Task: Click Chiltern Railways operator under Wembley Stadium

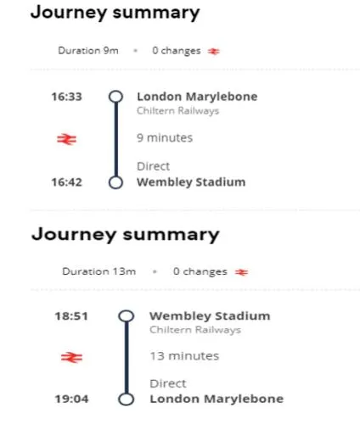Action: click(x=195, y=330)
